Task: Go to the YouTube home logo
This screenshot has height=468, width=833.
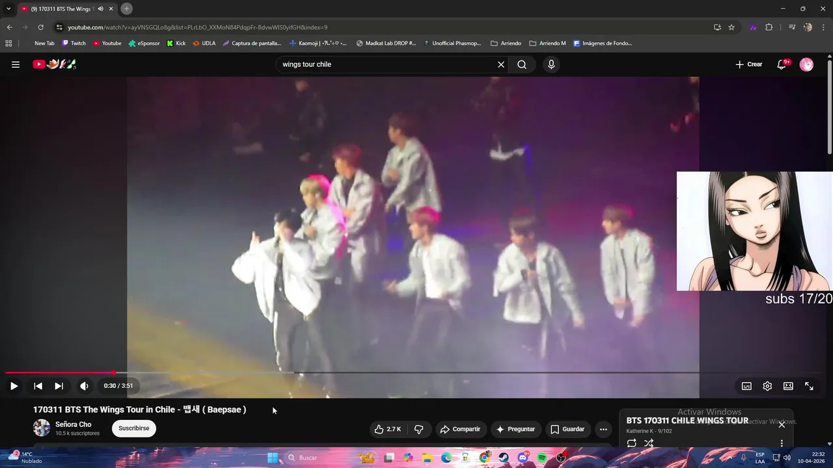Action: tap(55, 64)
